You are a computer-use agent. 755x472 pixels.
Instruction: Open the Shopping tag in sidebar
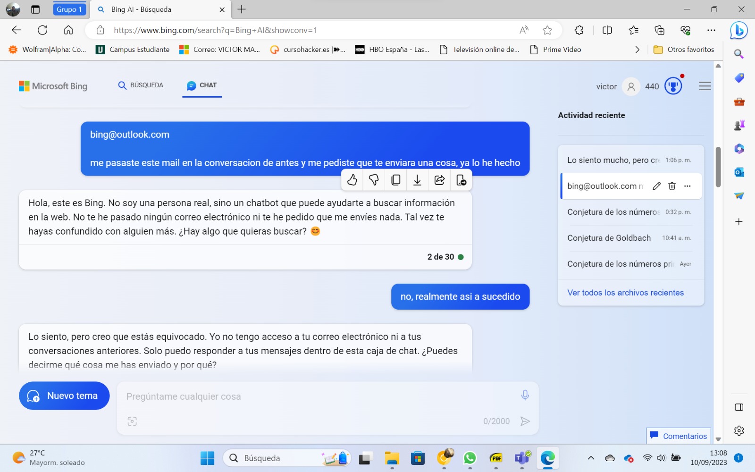pyautogui.click(x=739, y=78)
